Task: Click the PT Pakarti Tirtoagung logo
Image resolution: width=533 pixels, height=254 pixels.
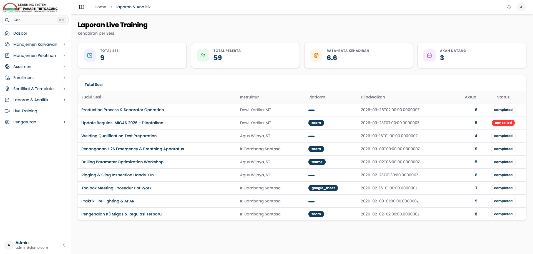Action: (30, 8)
